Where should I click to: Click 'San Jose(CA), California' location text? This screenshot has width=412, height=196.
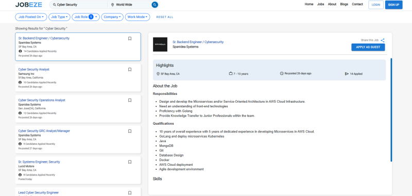[x=32, y=108]
